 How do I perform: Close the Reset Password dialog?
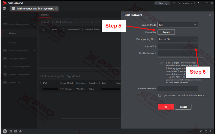coord(210,15)
